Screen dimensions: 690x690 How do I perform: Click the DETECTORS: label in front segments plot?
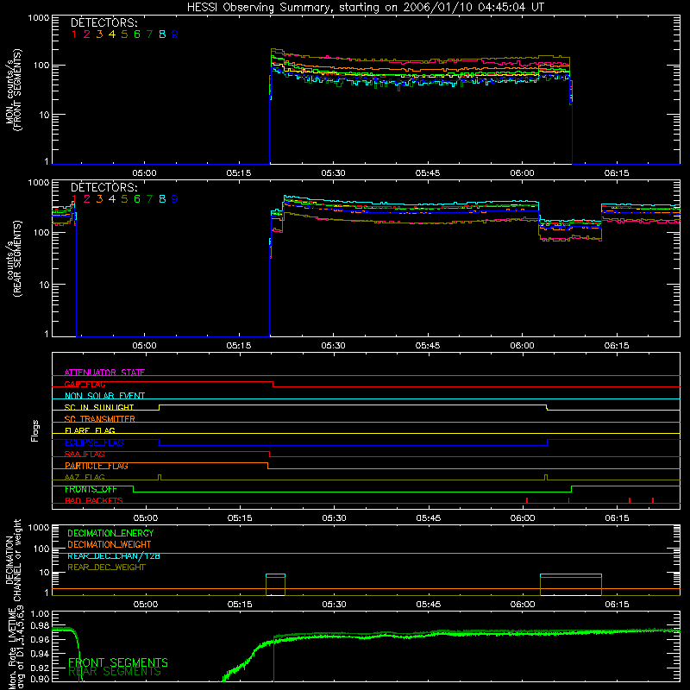click(103, 22)
